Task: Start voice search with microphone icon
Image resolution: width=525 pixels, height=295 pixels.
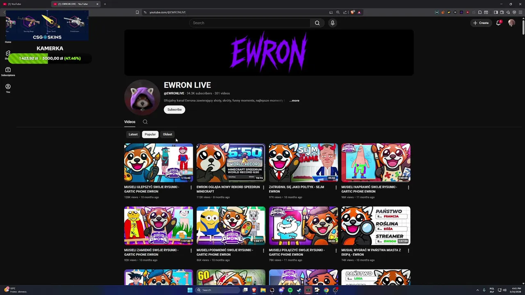Action: pos(333,23)
